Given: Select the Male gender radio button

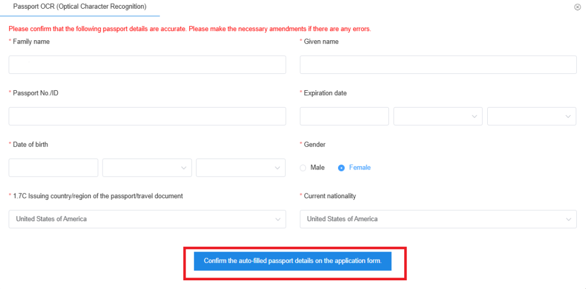Looking at the screenshot, I should (x=303, y=168).
